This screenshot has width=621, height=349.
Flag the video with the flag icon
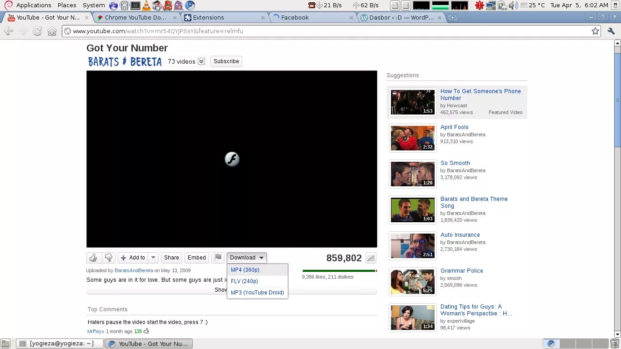[218, 258]
